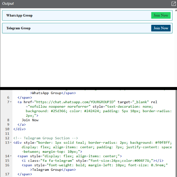Click the closing </a> tag on line 9
The image size is (177, 177).
22,124
